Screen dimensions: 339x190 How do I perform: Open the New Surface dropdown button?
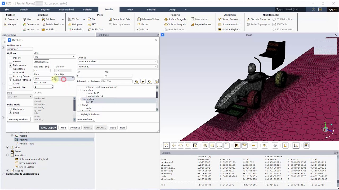point(86,120)
